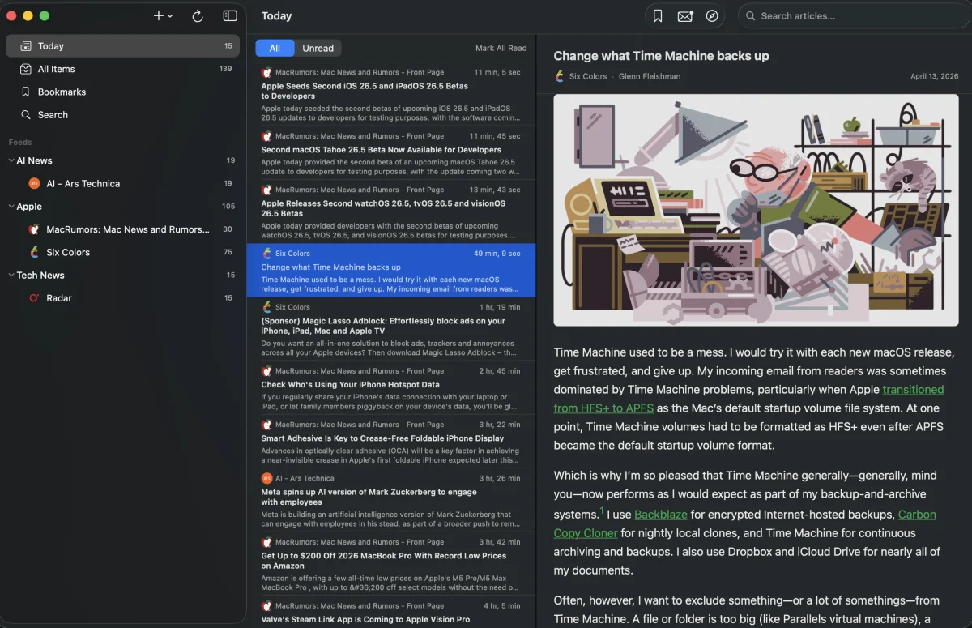
Task: Switch to the Unread tab
Action: point(317,48)
